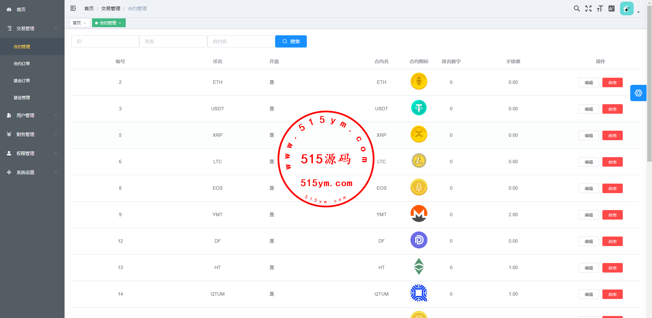Open the blue settings gear panel
The width and height of the screenshot is (652, 318).
pos(638,93)
